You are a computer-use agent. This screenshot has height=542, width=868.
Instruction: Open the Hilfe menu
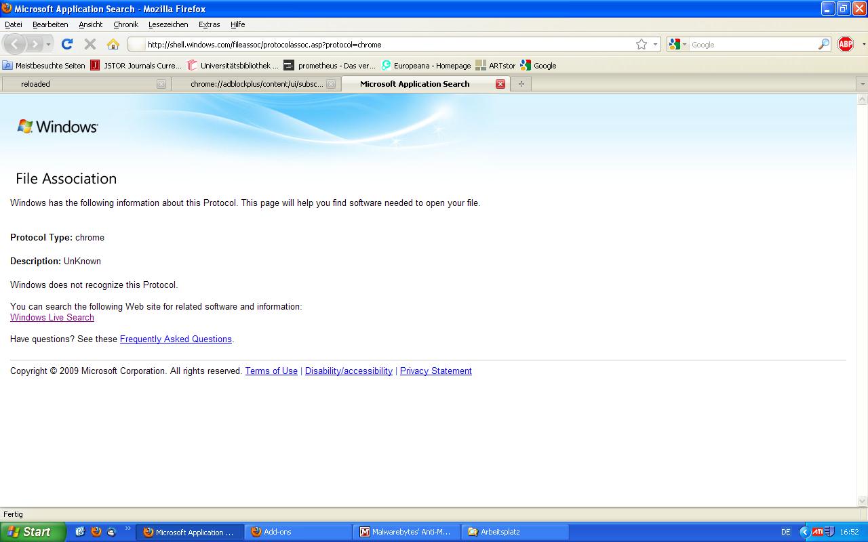pos(237,24)
